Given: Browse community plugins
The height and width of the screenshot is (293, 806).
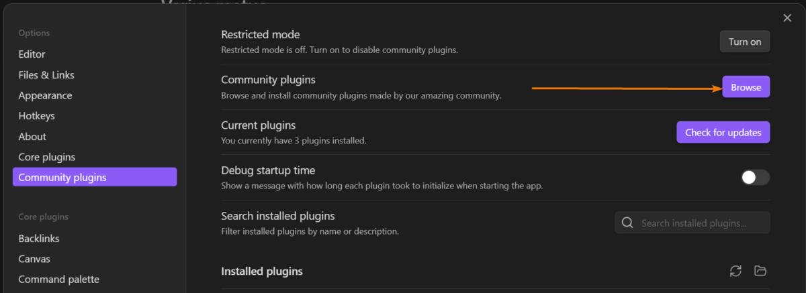Looking at the screenshot, I should (746, 87).
